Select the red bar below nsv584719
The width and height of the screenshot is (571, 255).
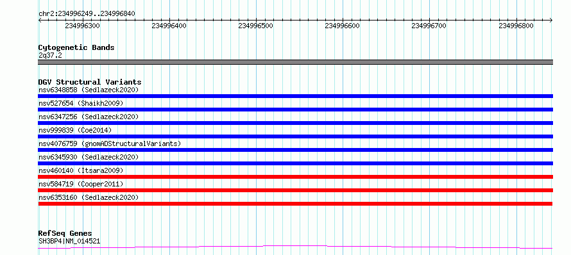click(295, 190)
